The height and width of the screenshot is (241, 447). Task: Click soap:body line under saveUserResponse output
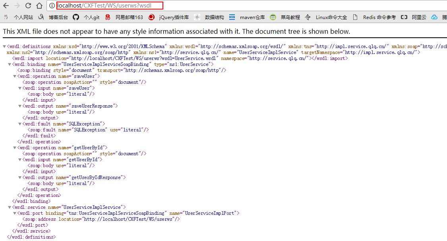click(61, 112)
